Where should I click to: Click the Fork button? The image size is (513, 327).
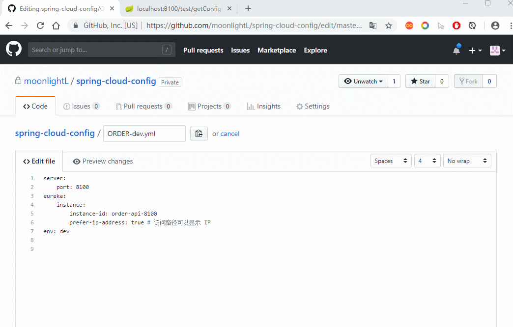[468, 81]
